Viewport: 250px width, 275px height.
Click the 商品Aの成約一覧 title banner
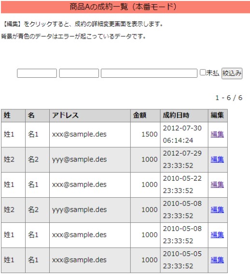point(125,7)
